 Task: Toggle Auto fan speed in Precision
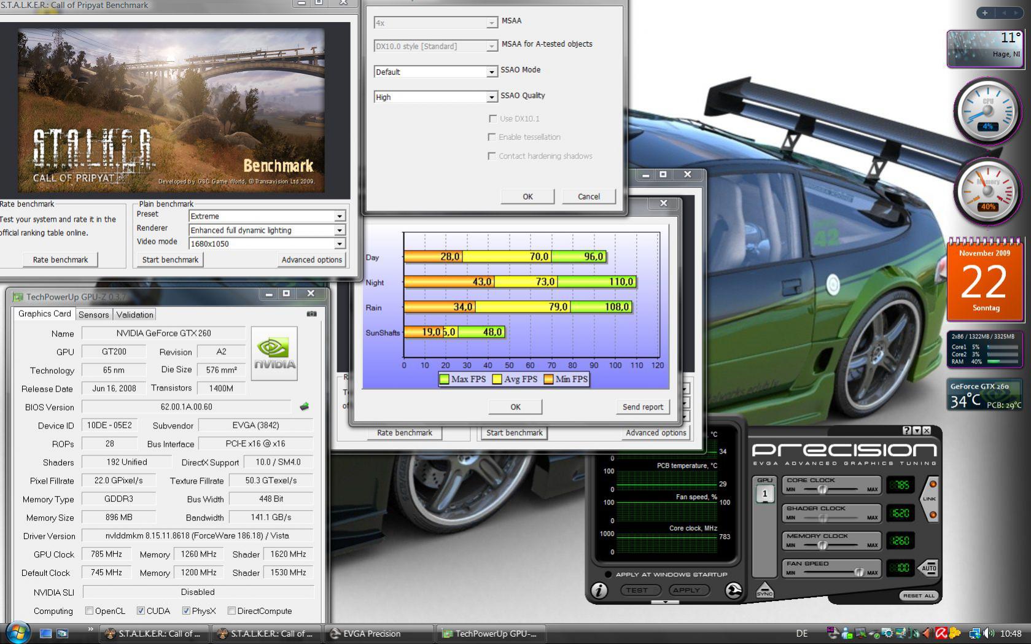coord(928,568)
